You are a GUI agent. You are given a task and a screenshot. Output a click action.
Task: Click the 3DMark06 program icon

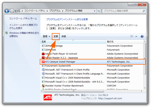click(43, 50)
